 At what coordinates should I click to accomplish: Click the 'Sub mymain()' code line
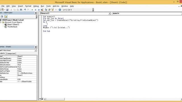click(x=49, y=17)
